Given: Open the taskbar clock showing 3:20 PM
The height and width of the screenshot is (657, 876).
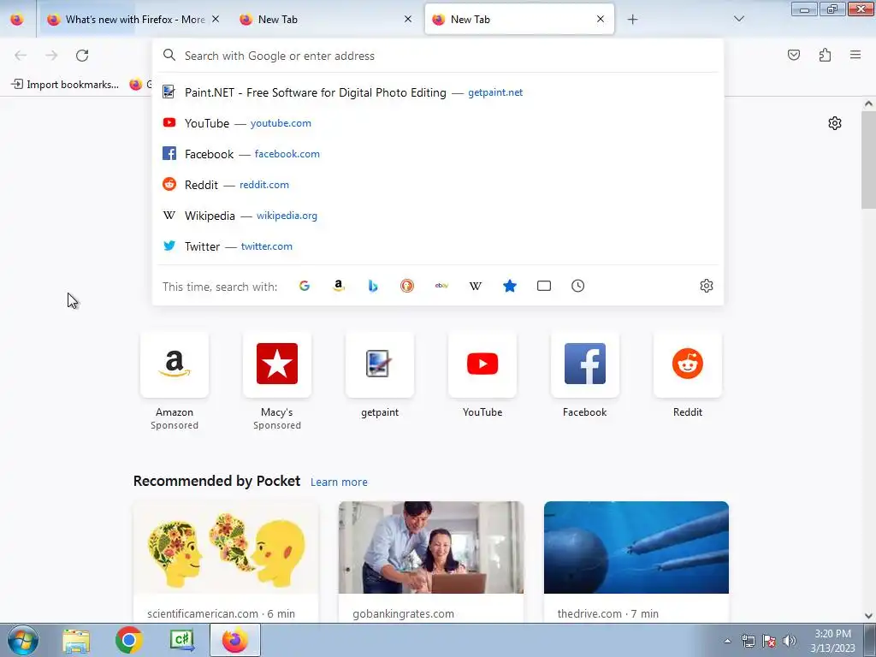Looking at the screenshot, I should click(x=832, y=641).
